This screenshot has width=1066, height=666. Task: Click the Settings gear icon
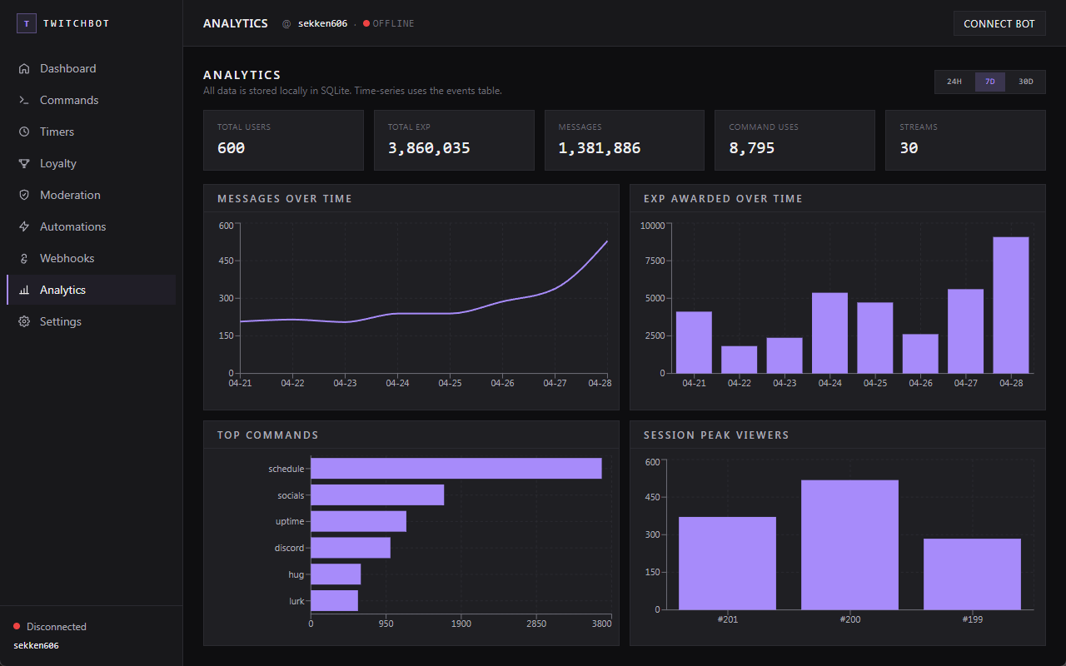[x=24, y=321]
